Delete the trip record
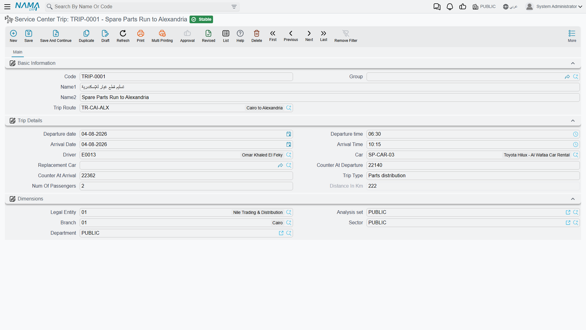 [x=257, y=36]
